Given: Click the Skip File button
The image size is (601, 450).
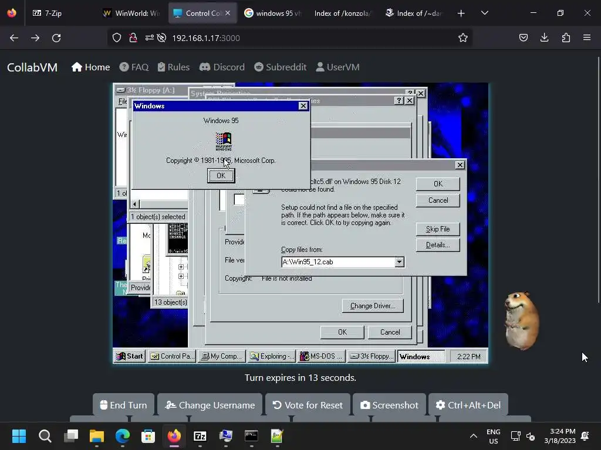Looking at the screenshot, I should pos(438,229).
